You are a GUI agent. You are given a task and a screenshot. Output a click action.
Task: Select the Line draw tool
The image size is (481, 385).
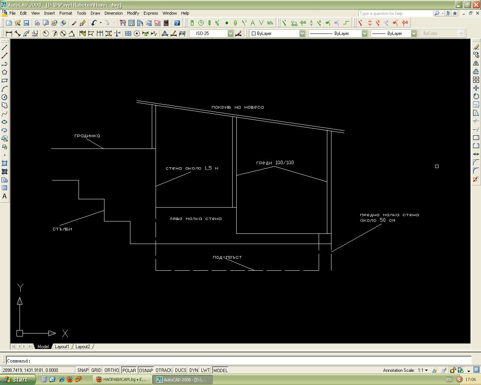5,47
